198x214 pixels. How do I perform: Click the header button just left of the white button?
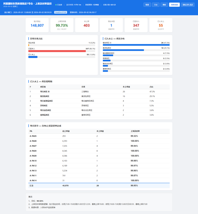164,5
